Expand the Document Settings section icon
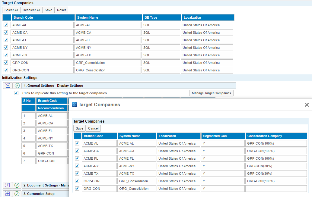This screenshot has width=312, height=197. tap(8, 185)
